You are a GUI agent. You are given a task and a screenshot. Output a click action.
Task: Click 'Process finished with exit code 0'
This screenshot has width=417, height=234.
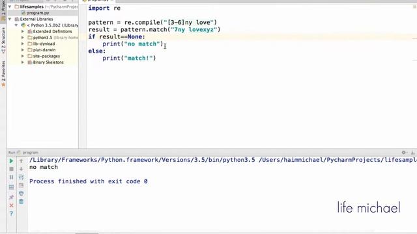click(x=89, y=181)
